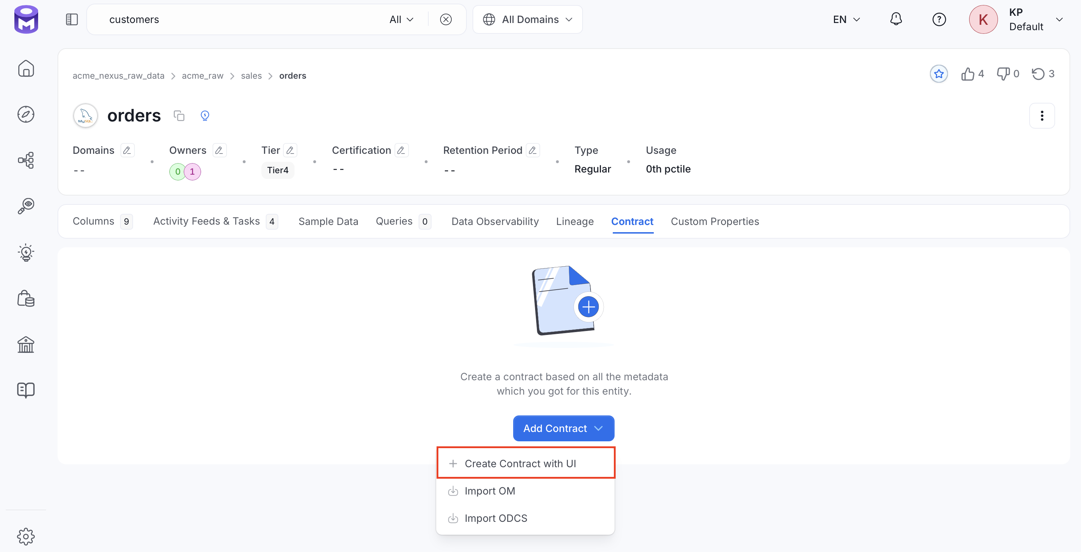
Task: Switch to the Columns tab
Action: (x=103, y=221)
